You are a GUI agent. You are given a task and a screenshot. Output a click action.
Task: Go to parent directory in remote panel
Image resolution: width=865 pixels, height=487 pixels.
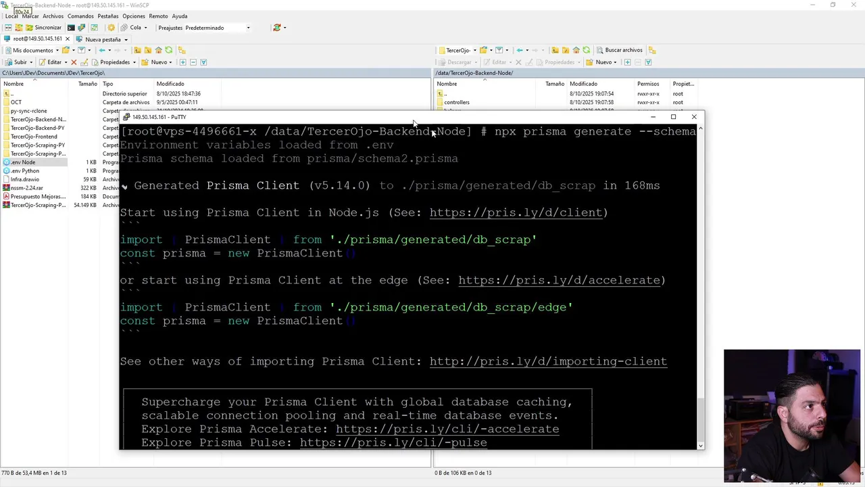[555, 50]
